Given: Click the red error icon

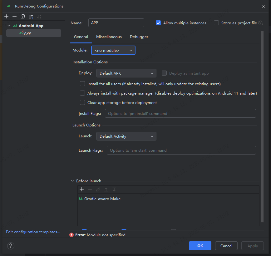Looking at the screenshot, I should pos(71,235).
